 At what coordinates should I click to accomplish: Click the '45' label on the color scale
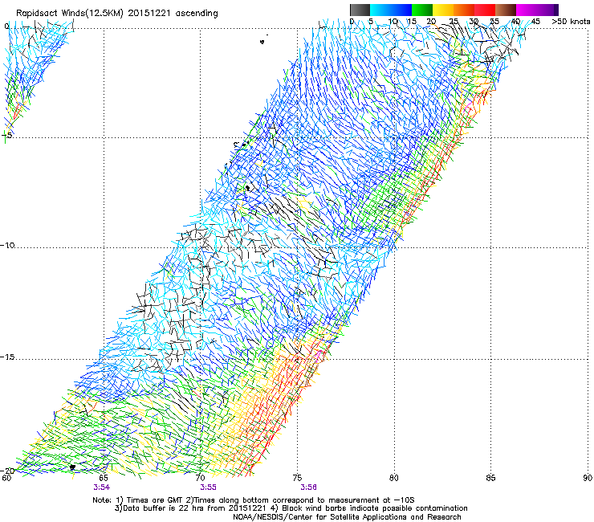pyautogui.click(x=535, y=22)
